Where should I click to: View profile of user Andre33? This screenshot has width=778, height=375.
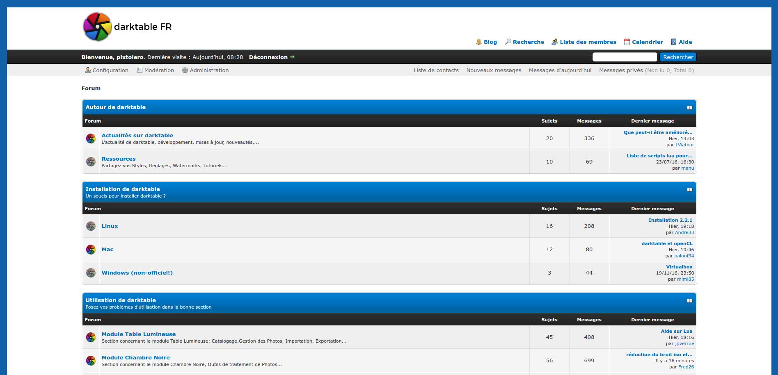684,232
